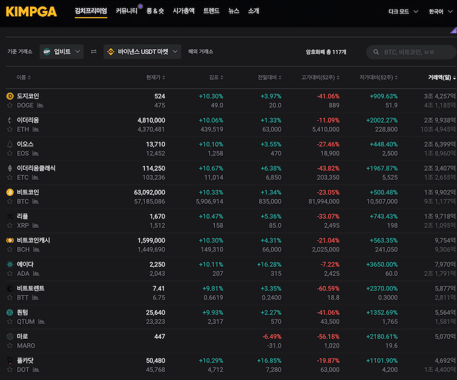Click the XRP coin logo

[x=10, y=216]
